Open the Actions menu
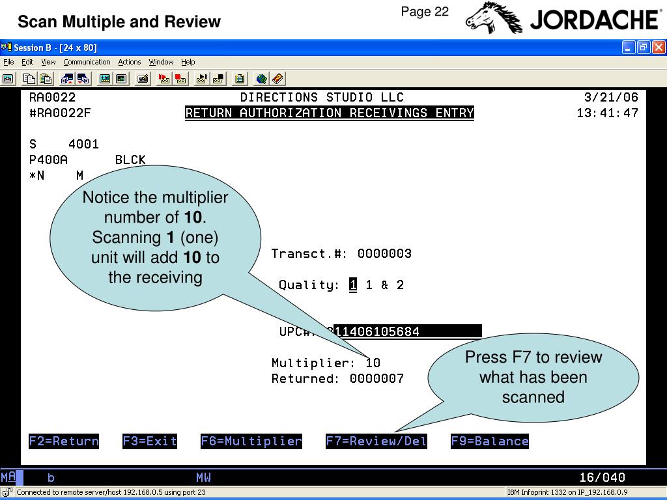The width and height of the screenshot is (667, 500). click(130, 62)
